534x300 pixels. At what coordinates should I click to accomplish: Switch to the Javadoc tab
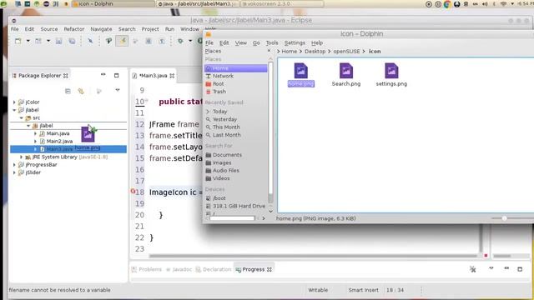pos(179,269)
